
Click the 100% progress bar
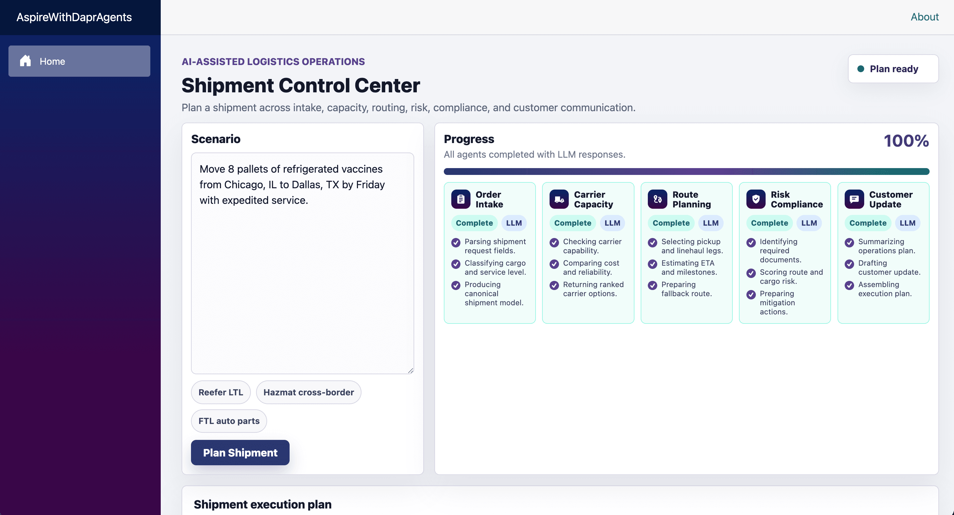[686, 171]
